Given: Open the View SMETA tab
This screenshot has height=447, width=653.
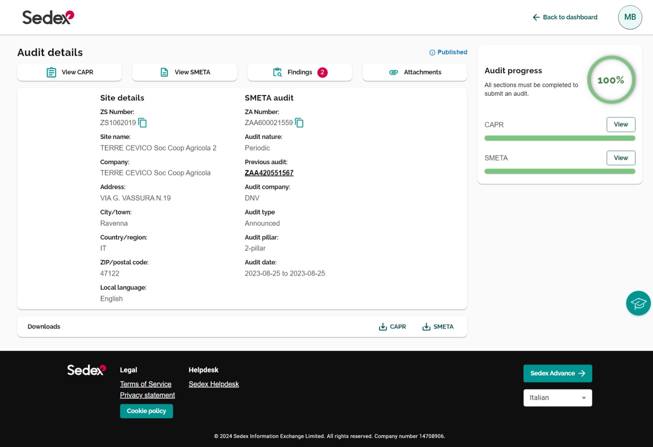Looking at the screenshot, I should point(185,72).
